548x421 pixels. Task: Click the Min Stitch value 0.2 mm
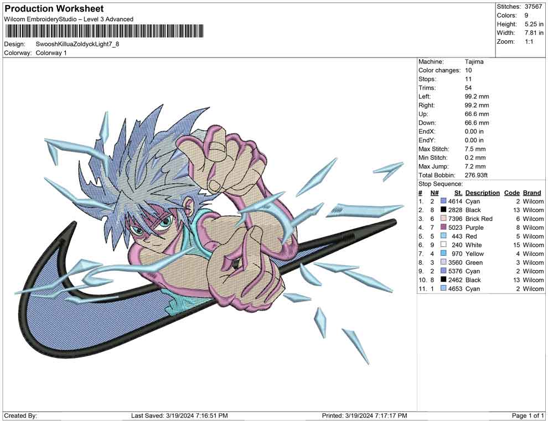pos(475,157)
